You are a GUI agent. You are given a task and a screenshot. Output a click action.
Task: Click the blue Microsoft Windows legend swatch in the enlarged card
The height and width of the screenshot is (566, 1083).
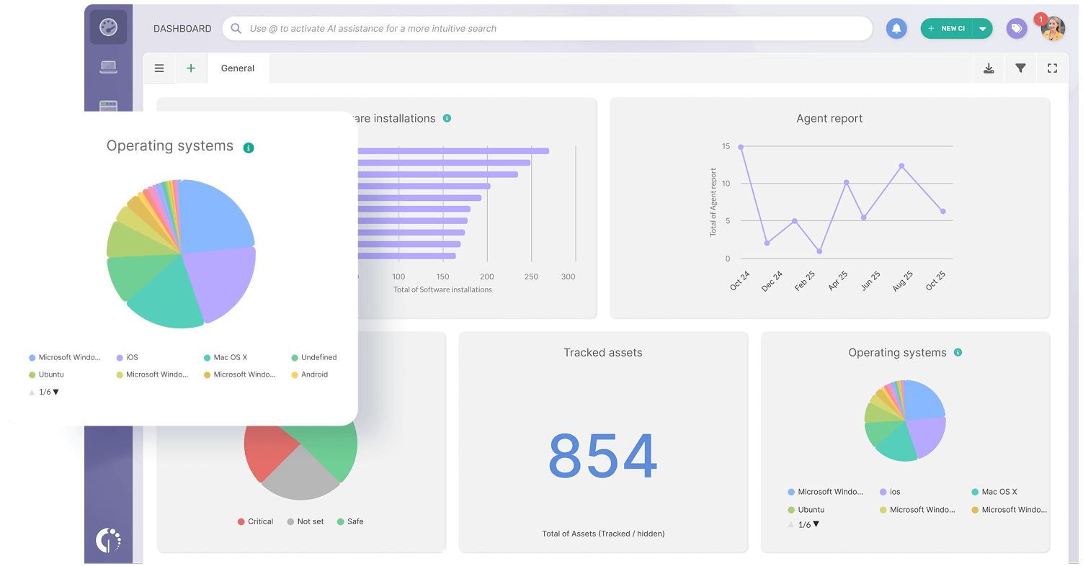click(x=32, y=358)
